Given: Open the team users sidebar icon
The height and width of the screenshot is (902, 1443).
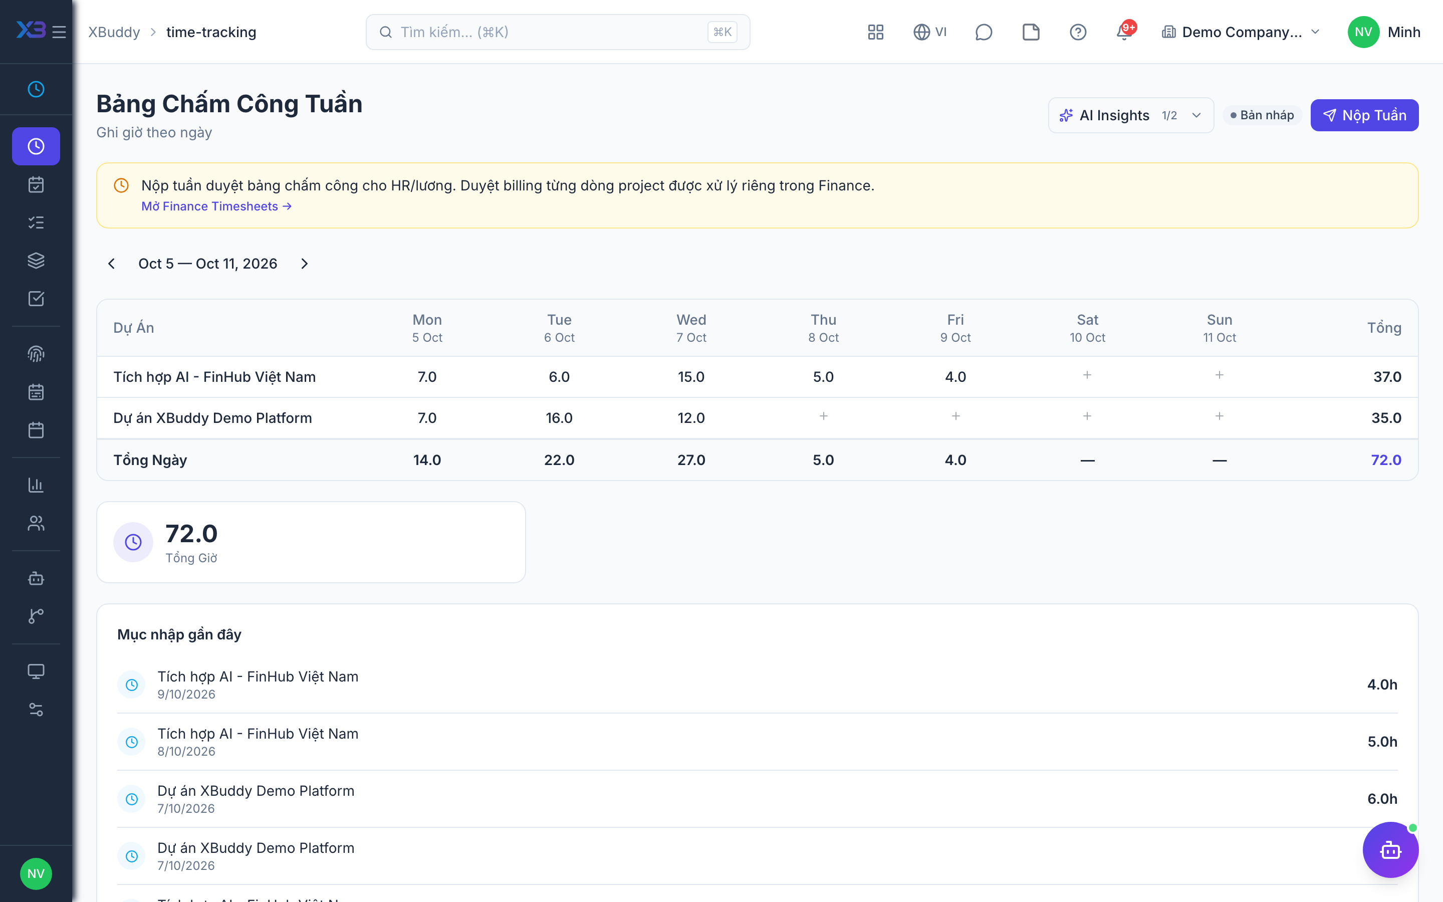Looking at the screenshot, I should (36, 523).
